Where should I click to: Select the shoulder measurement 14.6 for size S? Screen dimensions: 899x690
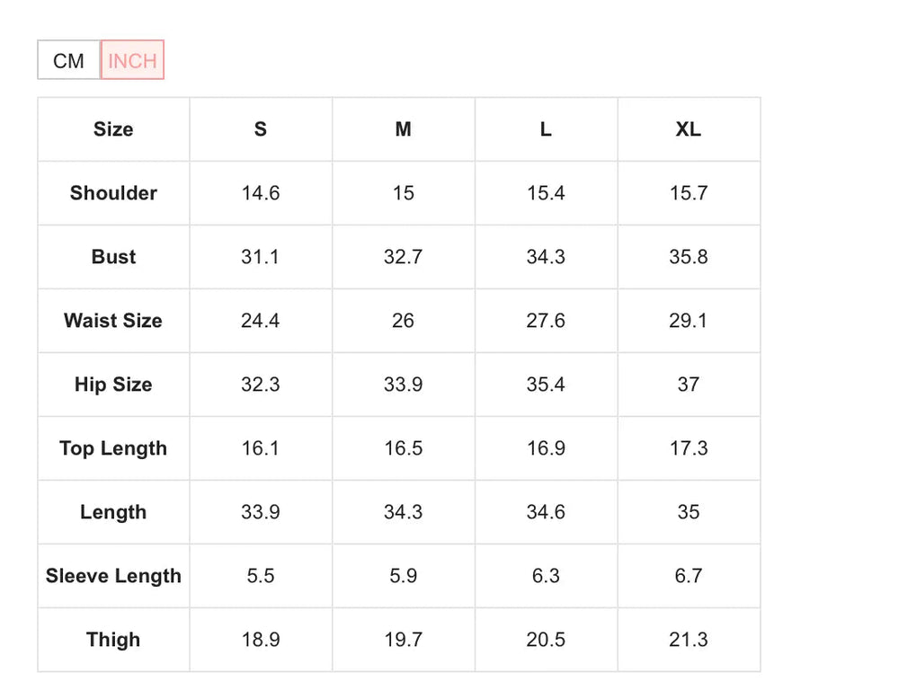[x=260, y=193]
